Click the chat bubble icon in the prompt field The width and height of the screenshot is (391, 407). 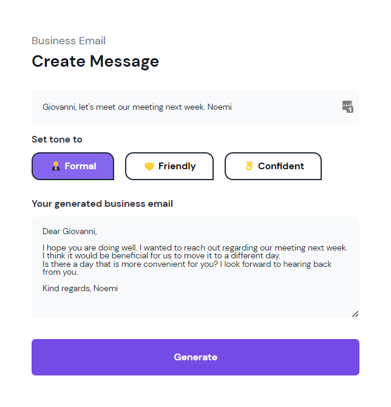(347, 107)
